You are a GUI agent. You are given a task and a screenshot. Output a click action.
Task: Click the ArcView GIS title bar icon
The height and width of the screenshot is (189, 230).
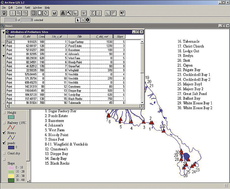[x=2, y=2]
